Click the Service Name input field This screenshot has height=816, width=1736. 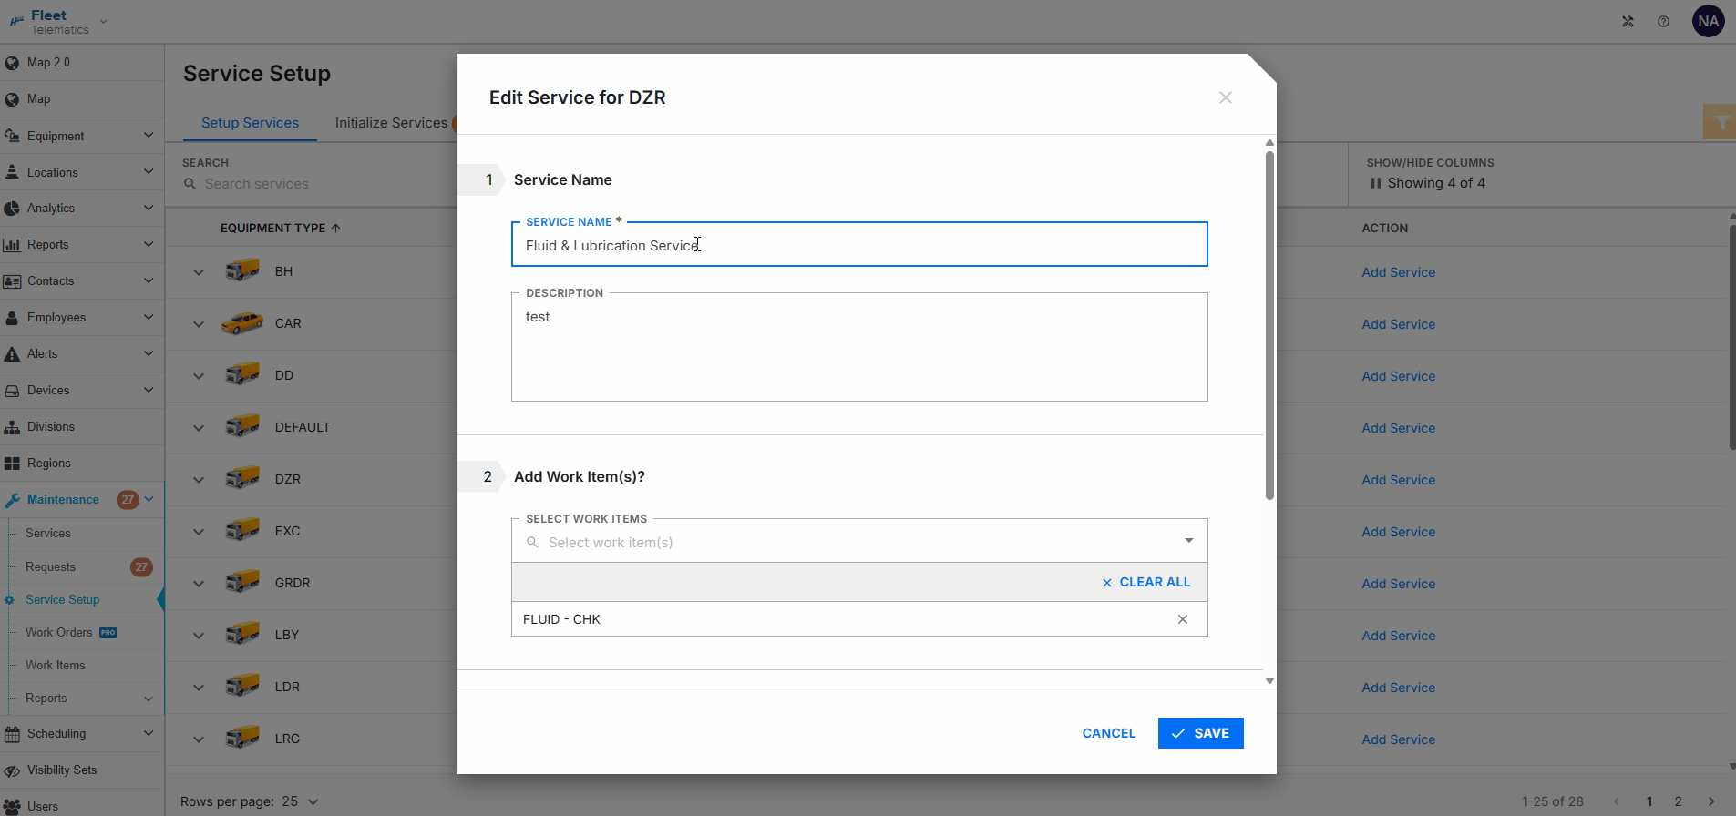(859, 245)
